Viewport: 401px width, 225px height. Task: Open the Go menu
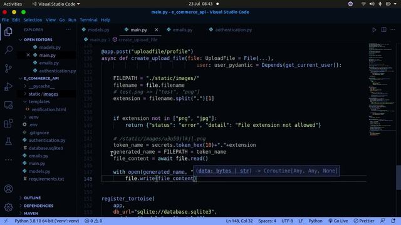62,20
